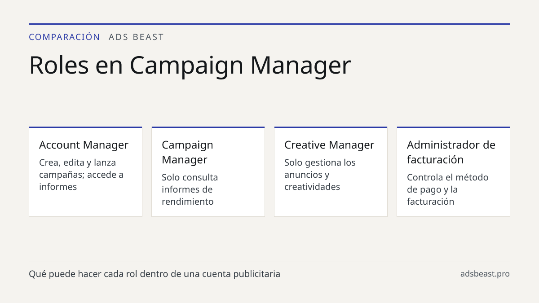Click 'Solo gestiona los anuncios y creatividades'
Image resolution: width=539 pixels, height=303 pixels.
(x=320, y=175)
